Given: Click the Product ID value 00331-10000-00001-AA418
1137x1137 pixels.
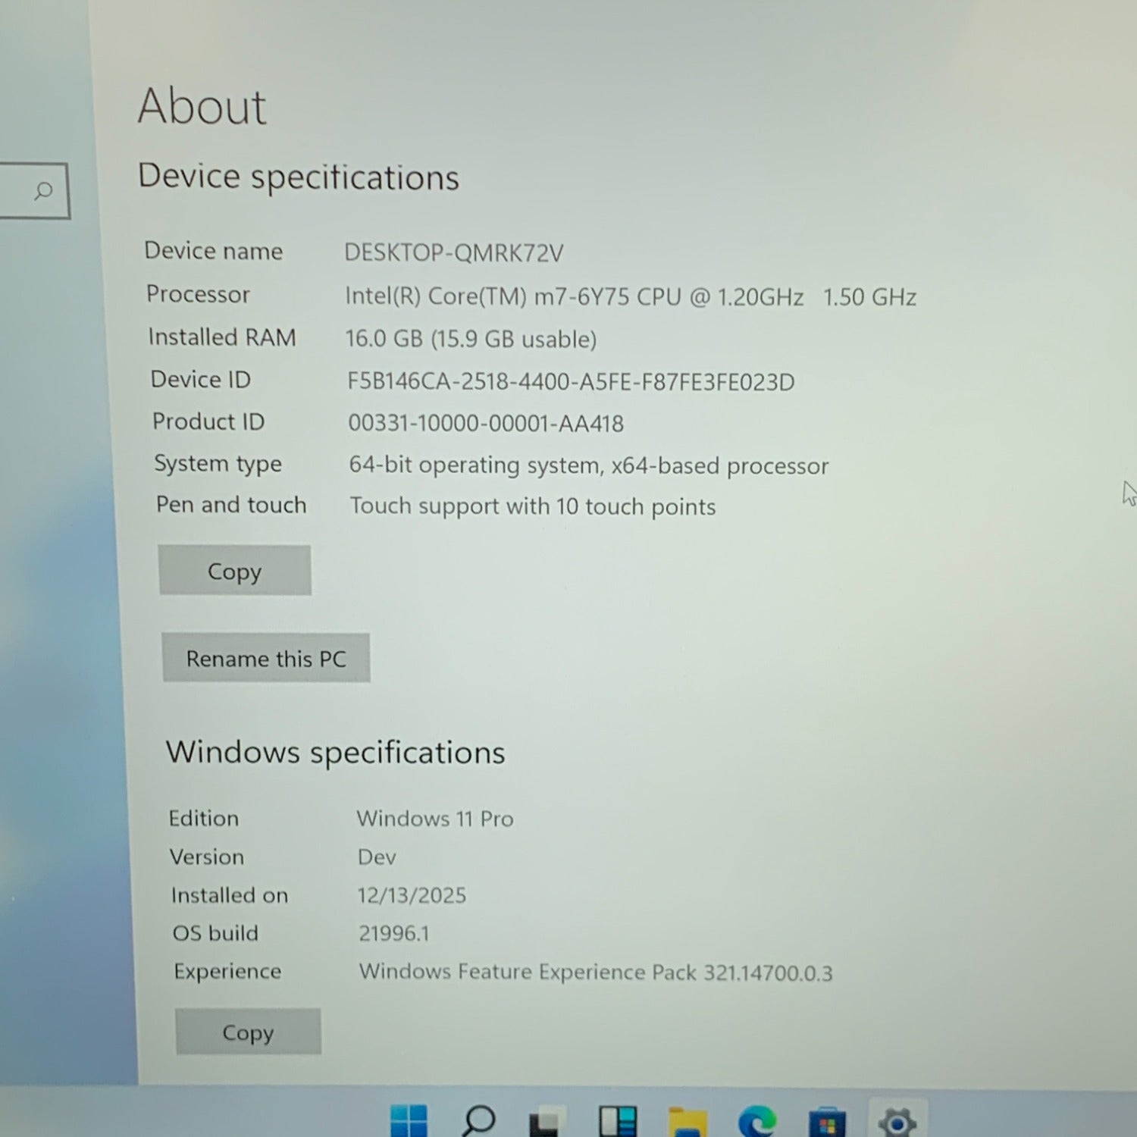Looking at the screenshot, I should point(485,423).
